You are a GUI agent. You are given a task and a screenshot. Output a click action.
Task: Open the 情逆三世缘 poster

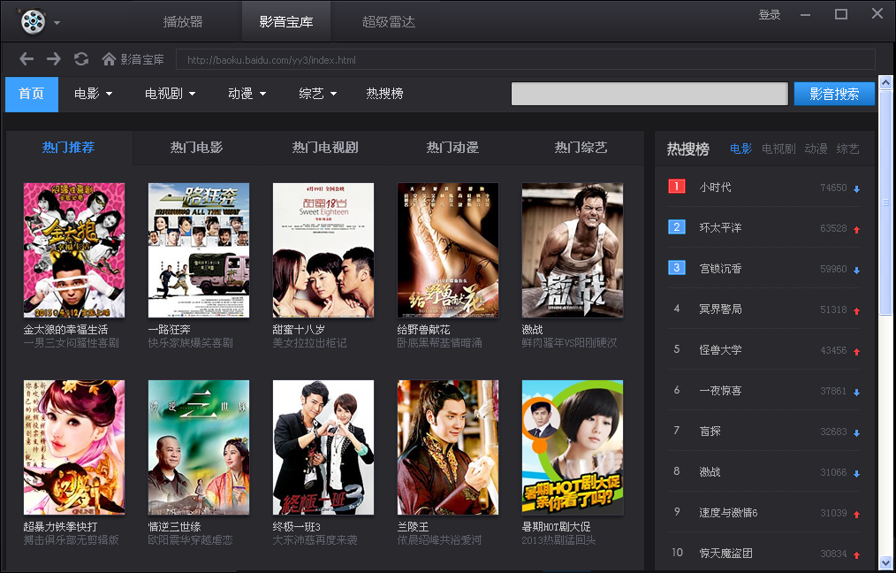(x=198, y=447)
